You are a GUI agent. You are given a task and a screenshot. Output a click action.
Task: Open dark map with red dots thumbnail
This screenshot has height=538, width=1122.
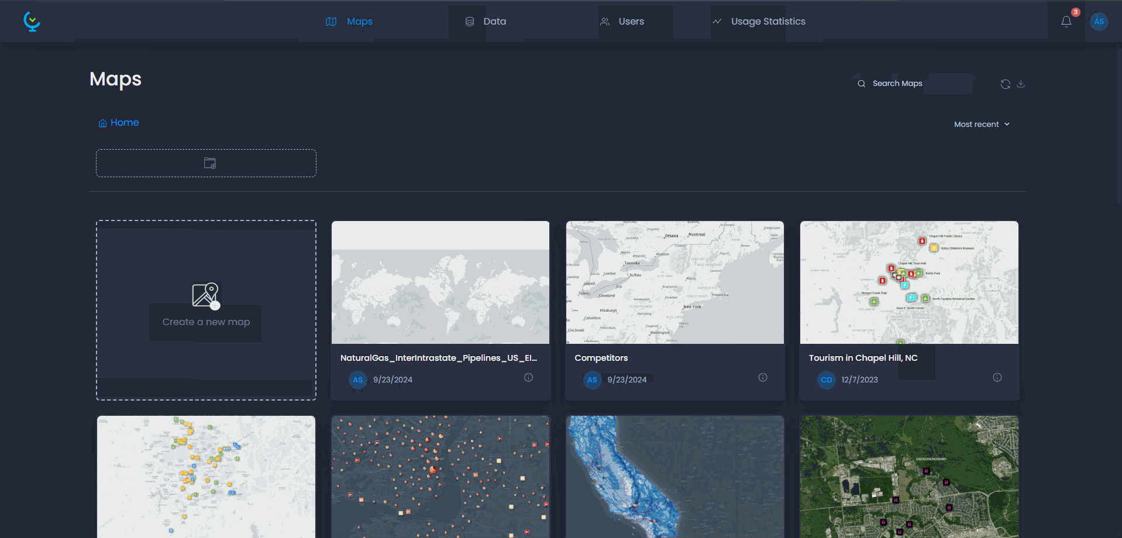point(440,477)
